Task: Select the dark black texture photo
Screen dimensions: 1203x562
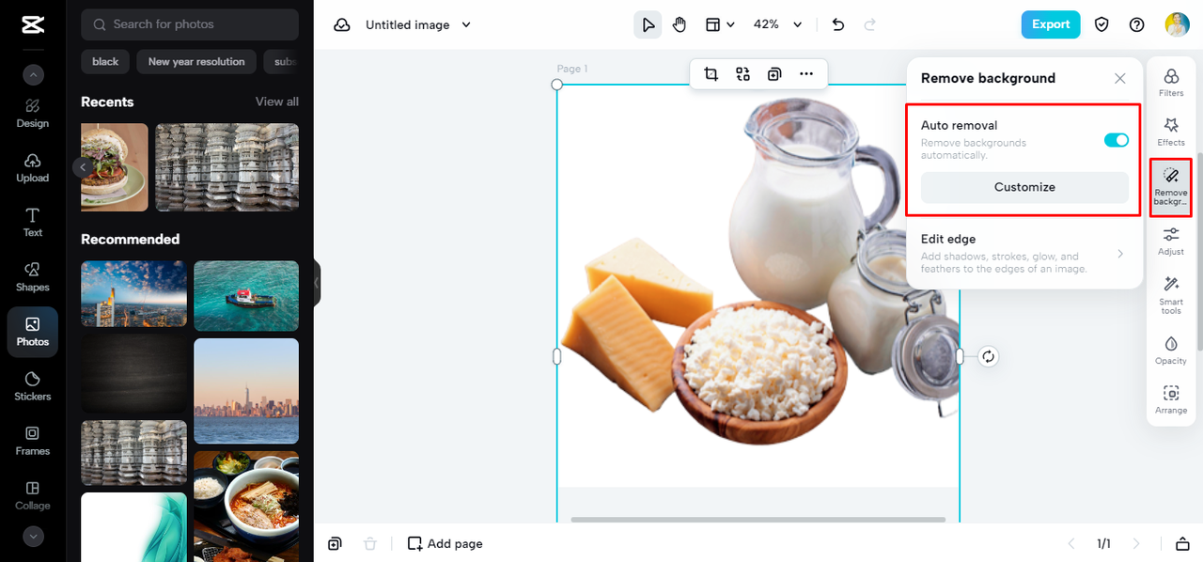Action: (133, 373)
